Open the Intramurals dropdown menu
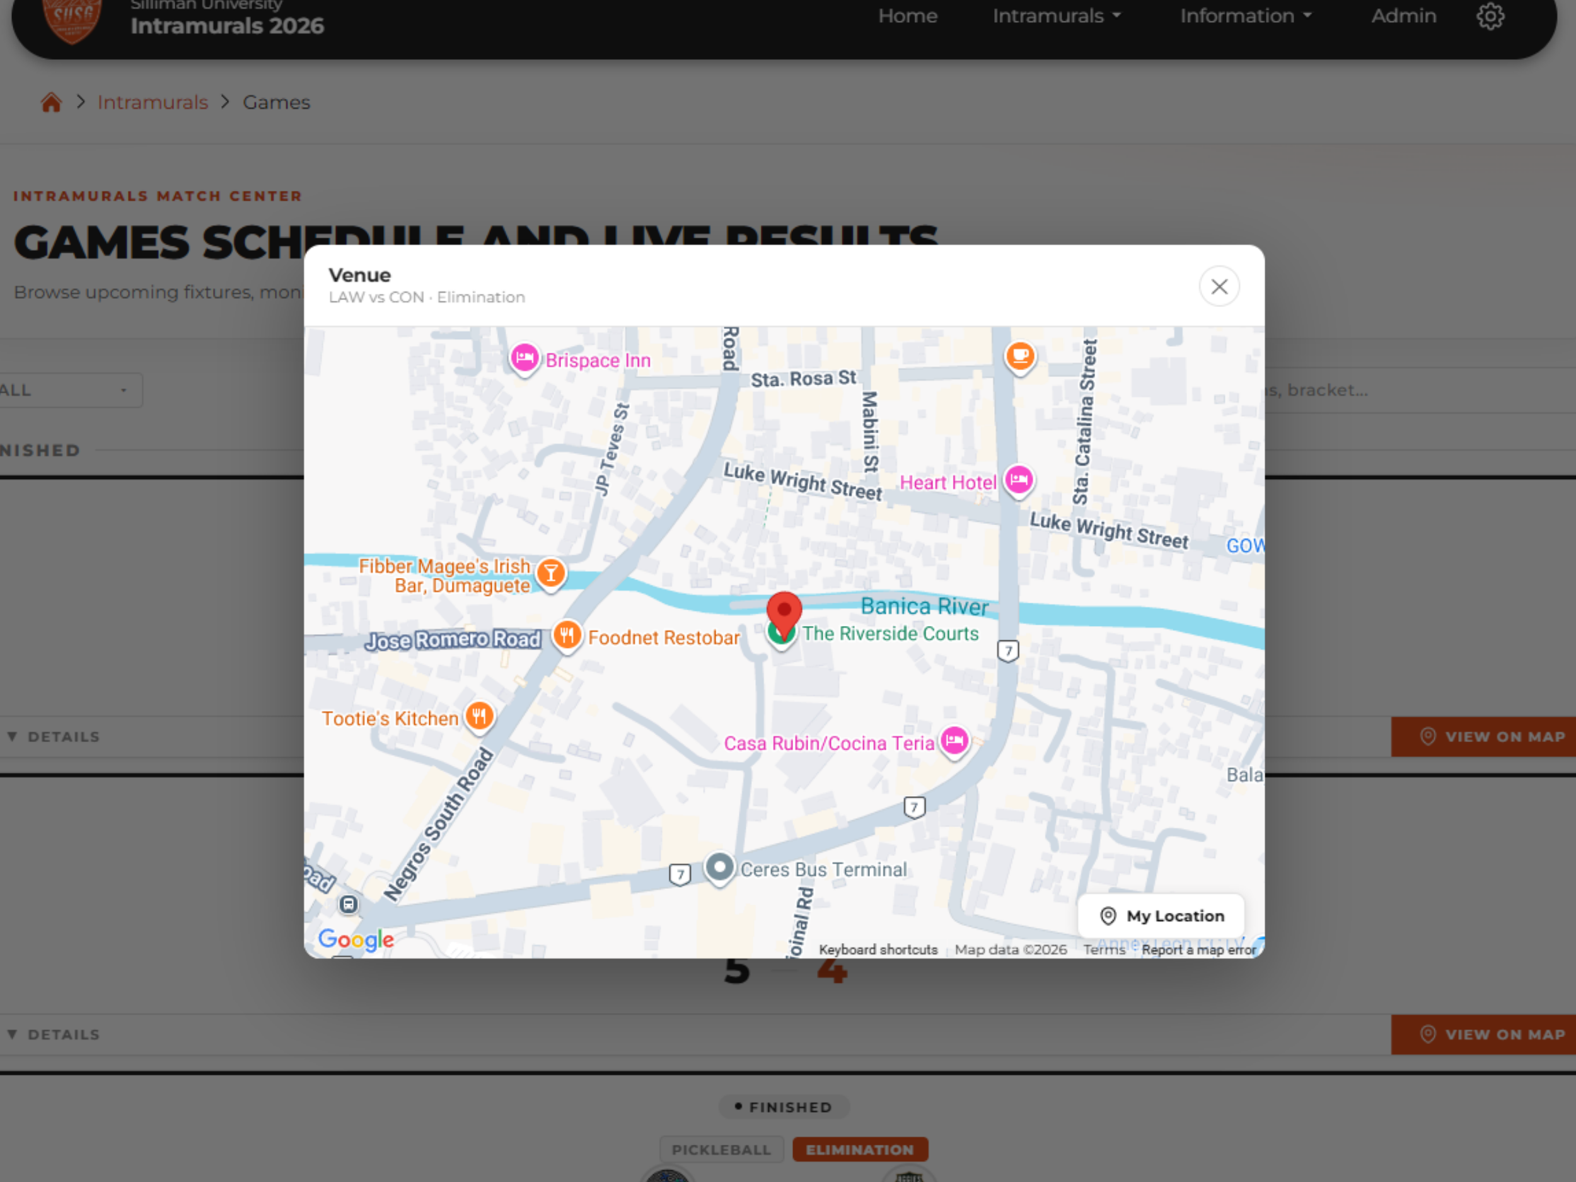 point(1057,16)
